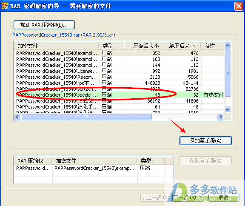245x206 pixels.
Task: Click the horizontal scrollbar thumb
Action: click(86, 117)
